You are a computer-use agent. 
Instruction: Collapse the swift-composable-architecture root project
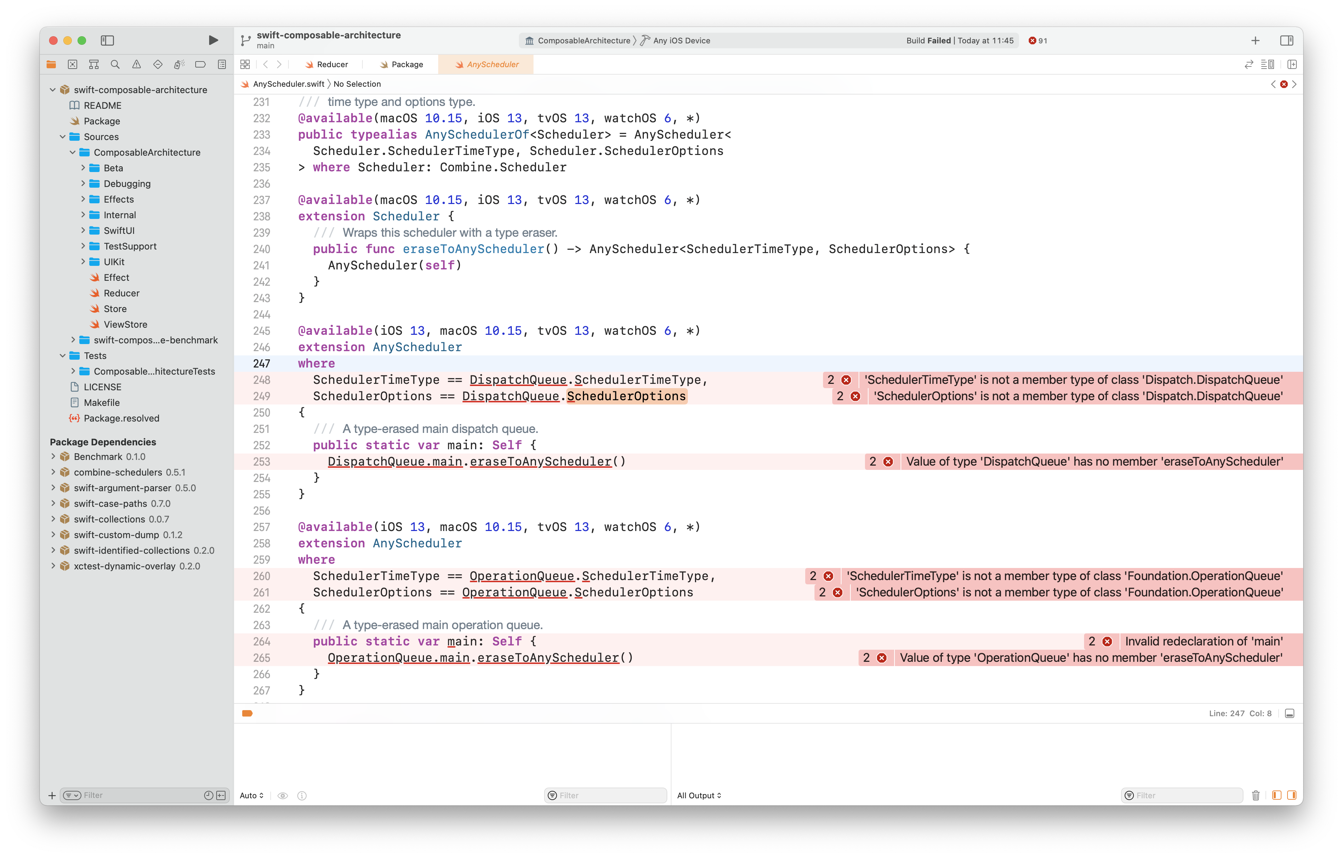pos(52,89)
